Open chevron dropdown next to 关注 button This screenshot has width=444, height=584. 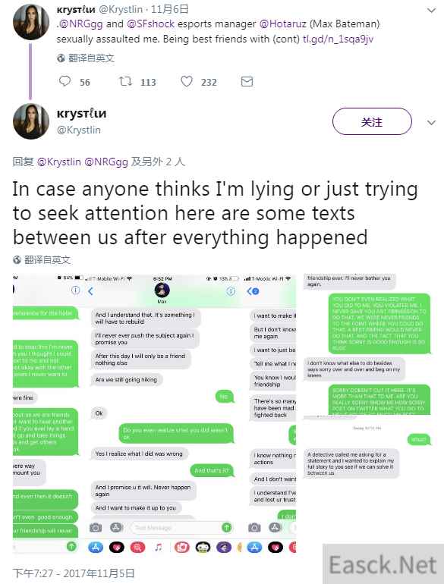click(431, 123)
